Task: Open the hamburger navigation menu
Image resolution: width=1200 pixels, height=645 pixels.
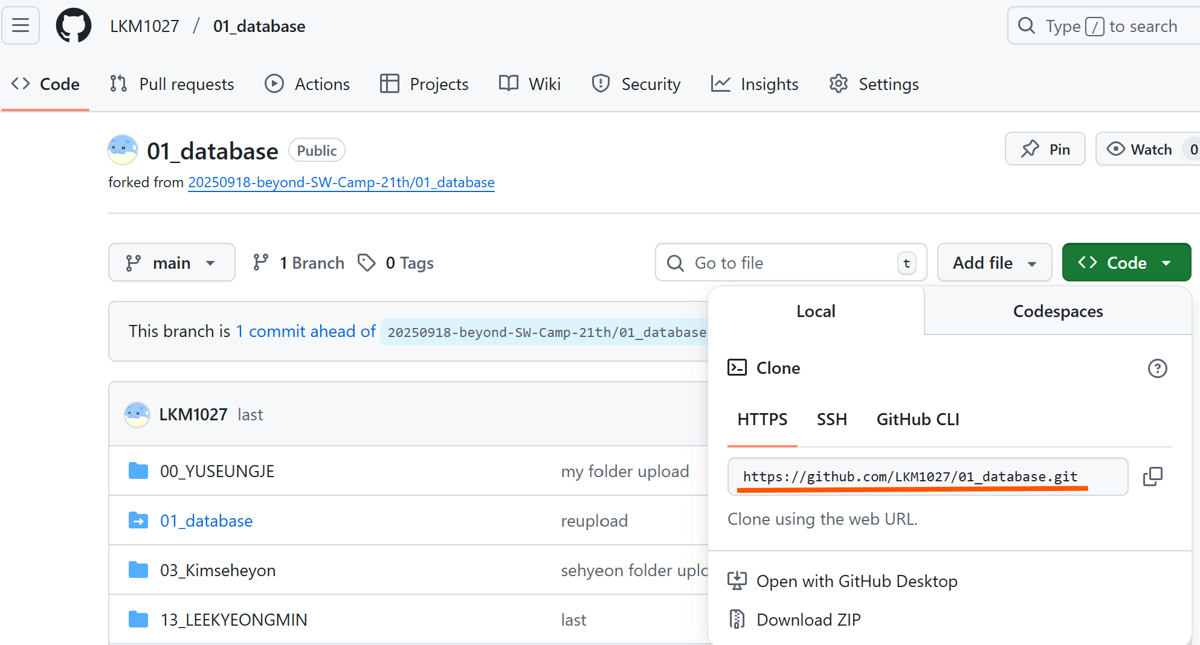Action: point(21,25)
